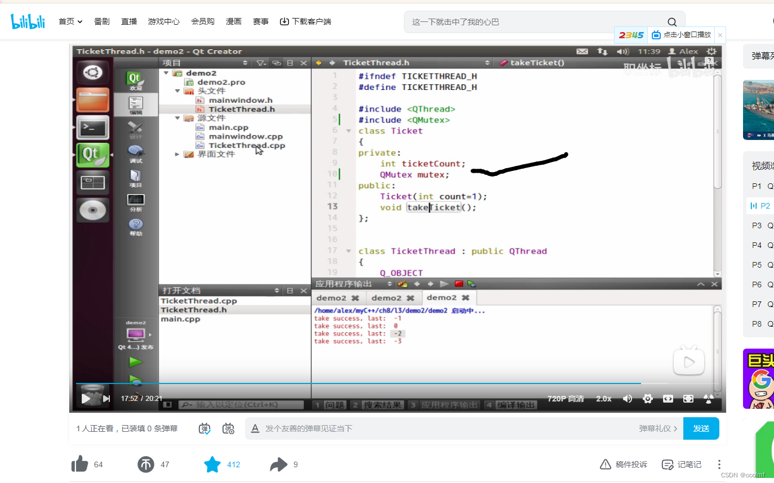Seek on the video progress bar
The image size is (774, 483).
point(398,383)
